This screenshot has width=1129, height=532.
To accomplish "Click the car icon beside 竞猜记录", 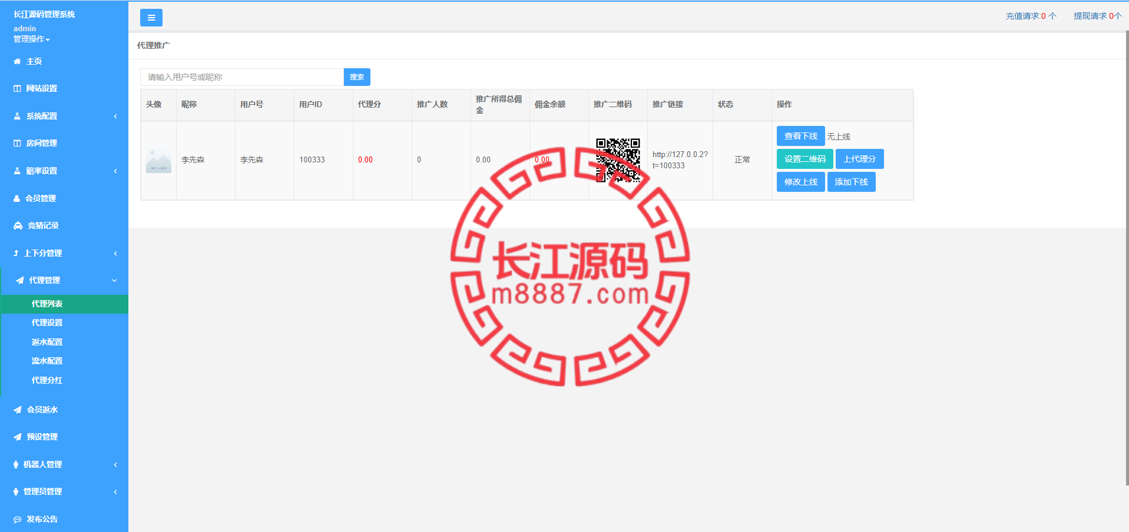I will click(x=18, y=225).
